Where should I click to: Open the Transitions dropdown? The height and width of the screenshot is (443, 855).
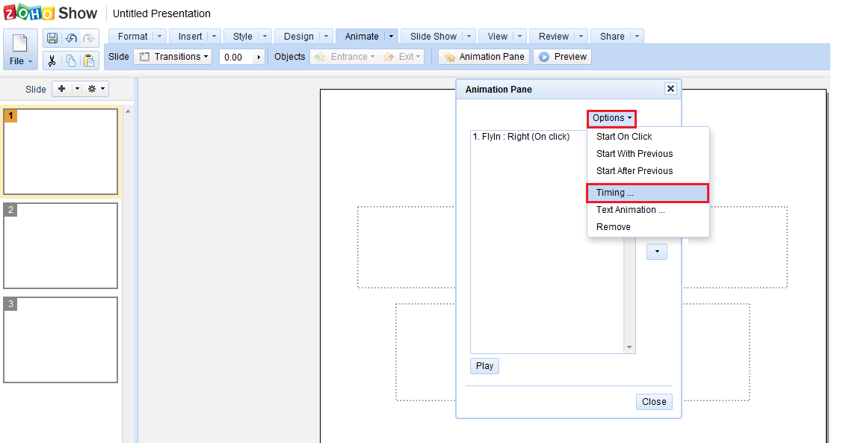(x=173, y=57)
